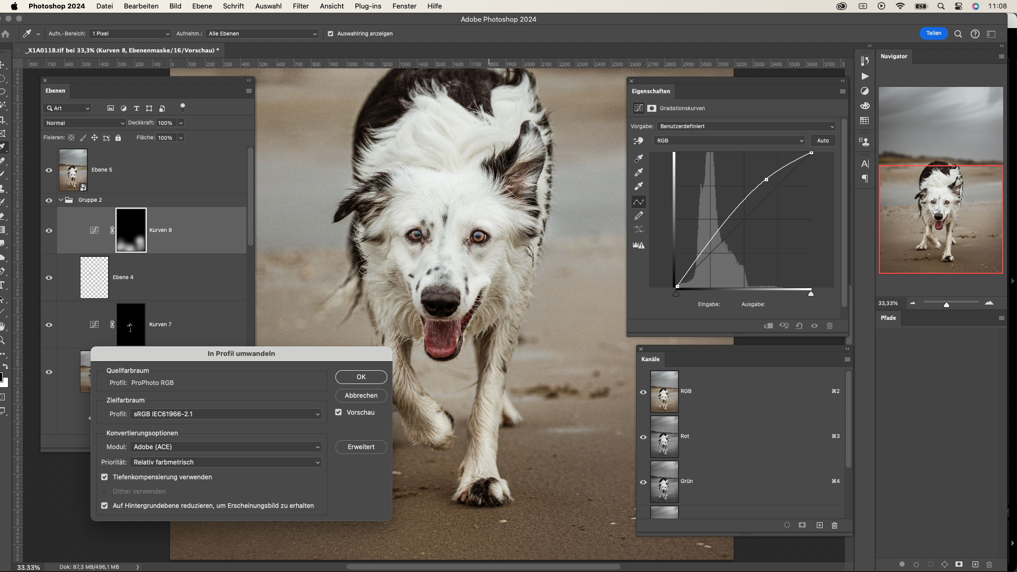Load channel as selection in Kanäle

[x=787, y=525]
